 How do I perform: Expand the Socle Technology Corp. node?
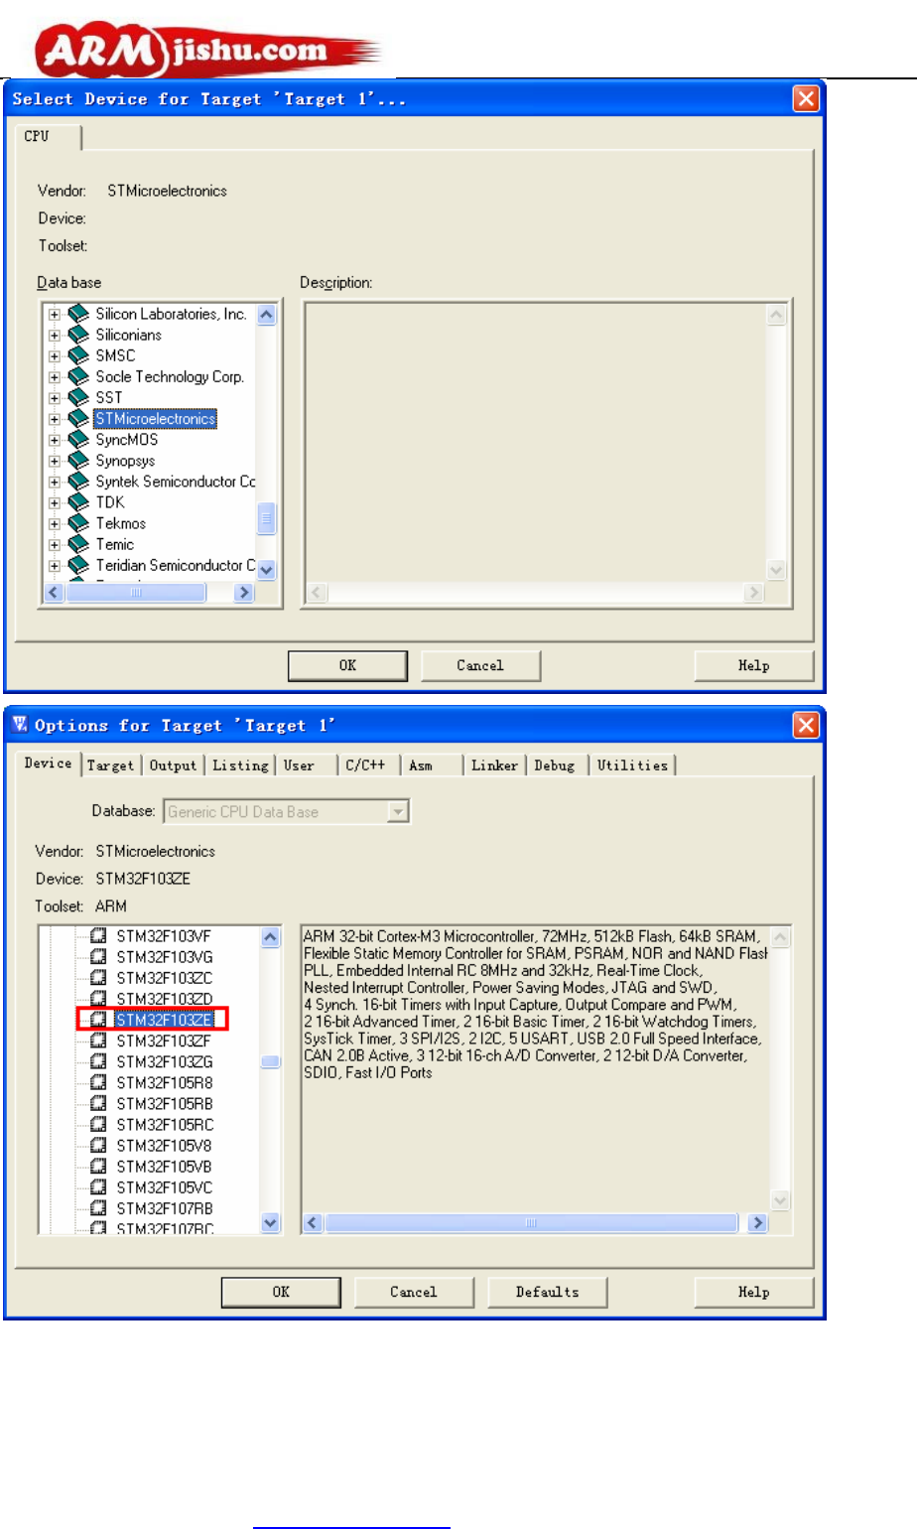point(55,377)
